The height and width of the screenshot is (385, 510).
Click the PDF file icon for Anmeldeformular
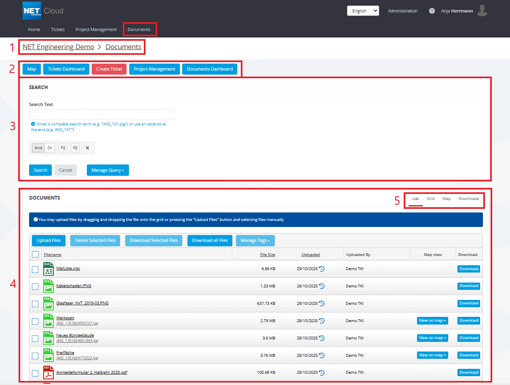[48, 373]
